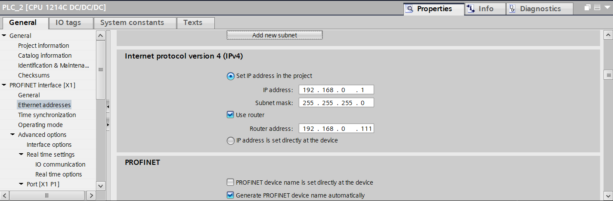The height and width of the screenshot is (201, 613).
Task: Click the panel layout icon at top right
Action: (x=597, y=8)
